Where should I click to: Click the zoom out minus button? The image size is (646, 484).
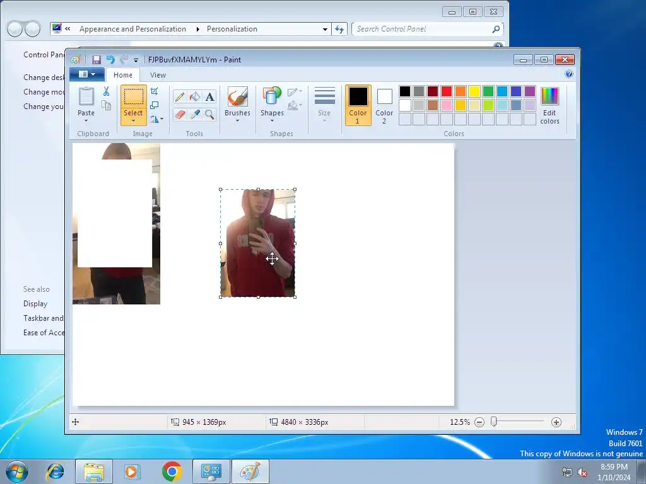[x=479, y=422]
